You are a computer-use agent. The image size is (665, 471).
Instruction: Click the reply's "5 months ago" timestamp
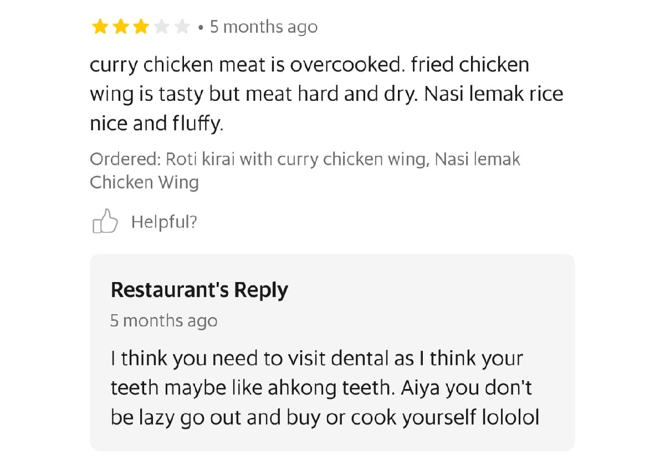click(x=163, y=321)
